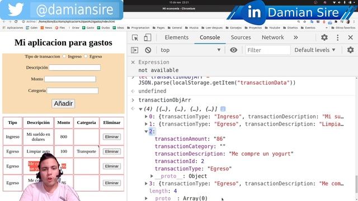This screenshot has width=358, height=201.
Task: Open the Otros favoritos folder
Action: point(343,28)
